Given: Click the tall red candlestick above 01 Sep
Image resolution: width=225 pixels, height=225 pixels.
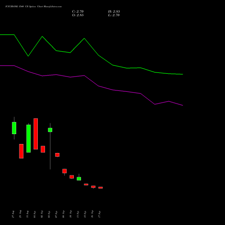Looking at the screenshot, I should coord(36,134).
